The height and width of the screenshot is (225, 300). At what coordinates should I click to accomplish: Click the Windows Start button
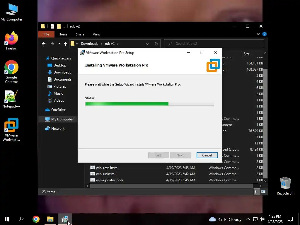(7, 219)
